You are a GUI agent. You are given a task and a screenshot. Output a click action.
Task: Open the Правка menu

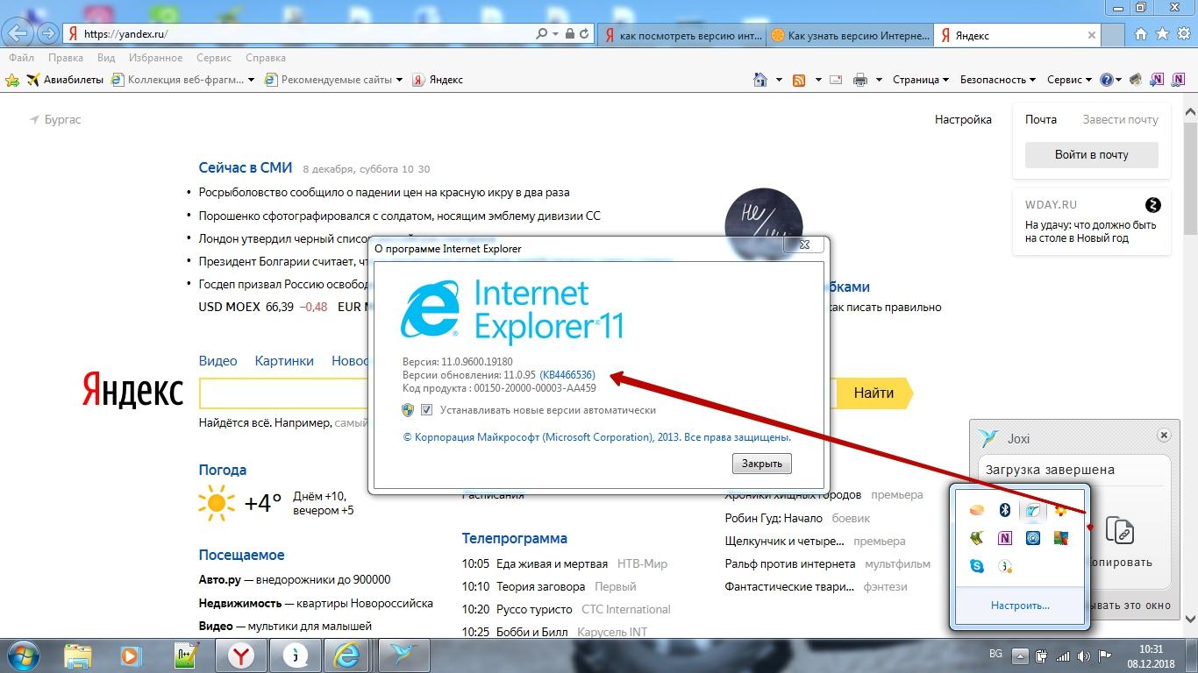click(x=66, y=58)
